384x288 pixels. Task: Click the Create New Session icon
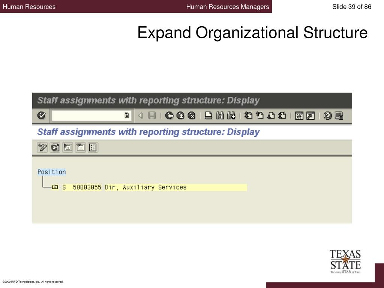point(299,115)
